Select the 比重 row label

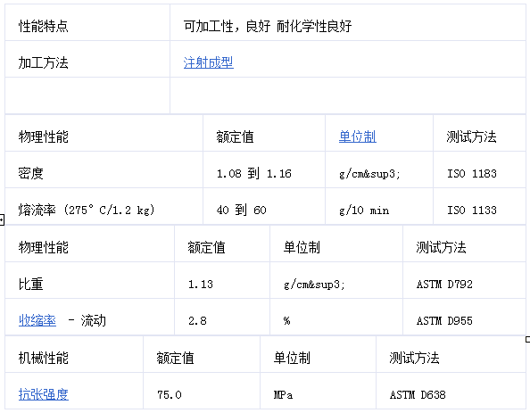pos(30,284)
